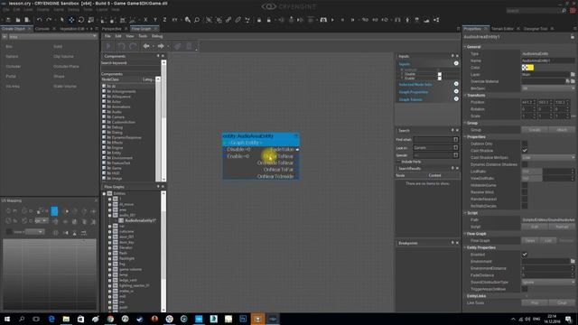Click blue square icon in UV Mapping
The width and height of the screenshot is (578, 325).
[54, 211]
